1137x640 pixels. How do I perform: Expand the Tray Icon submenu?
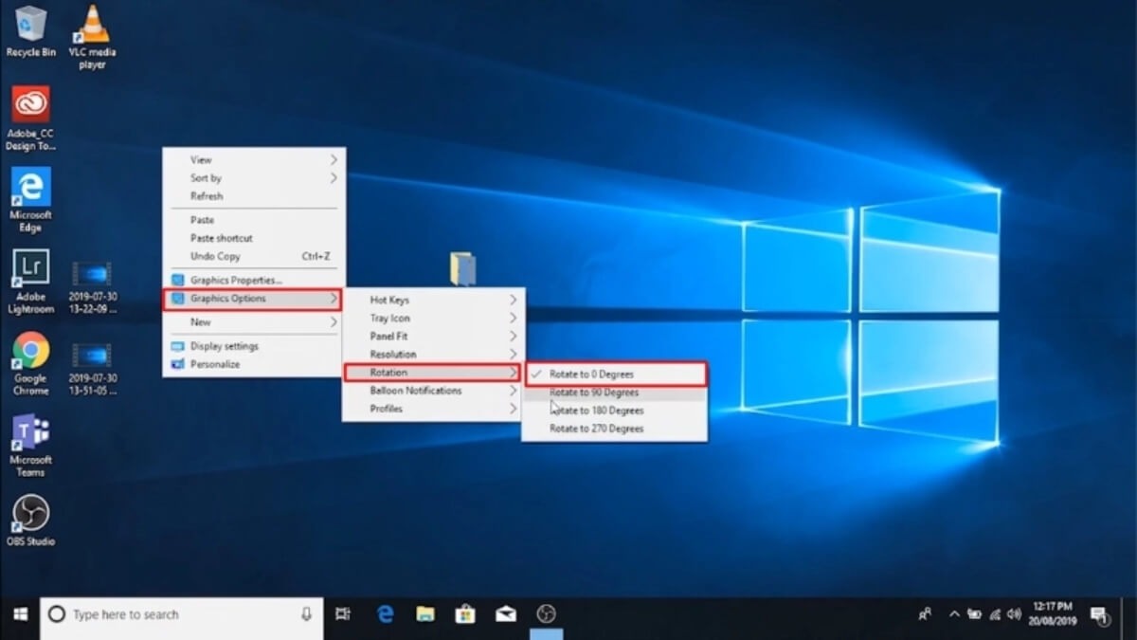tap(433, 319)
